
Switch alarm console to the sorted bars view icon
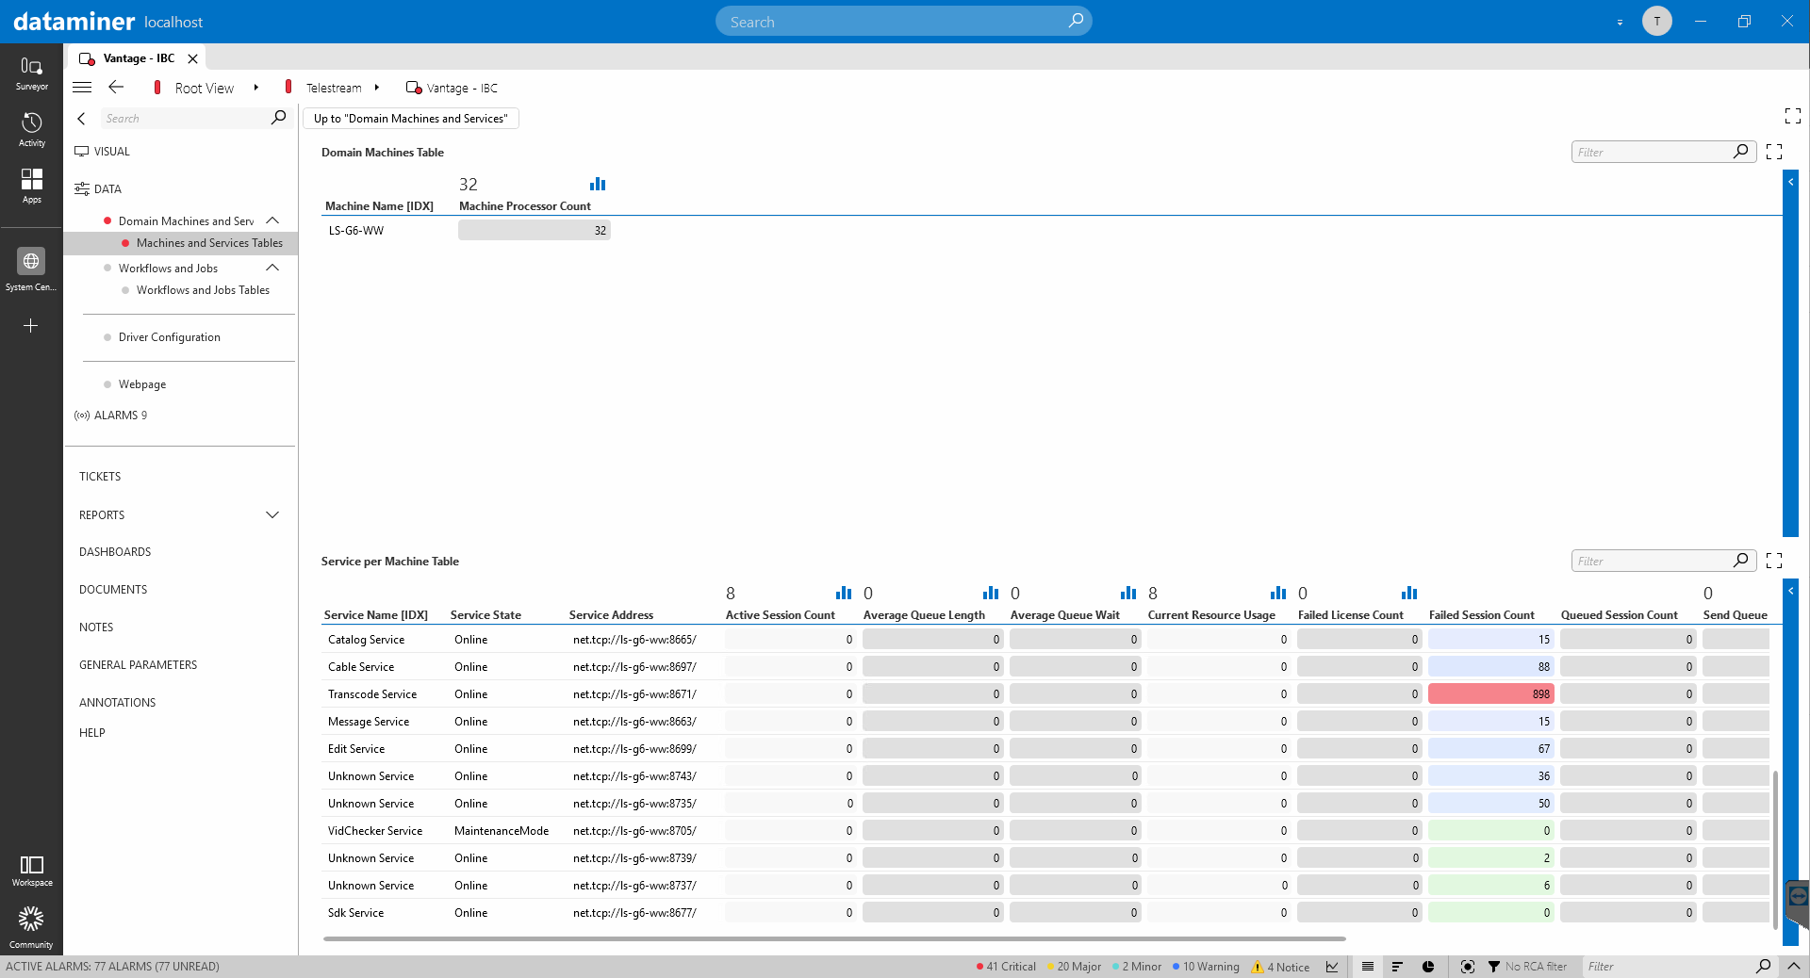pos(1398,967)
